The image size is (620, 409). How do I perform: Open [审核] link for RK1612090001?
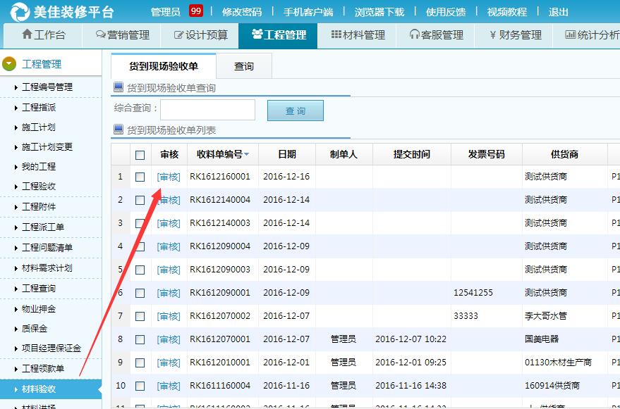coord(169,292)
